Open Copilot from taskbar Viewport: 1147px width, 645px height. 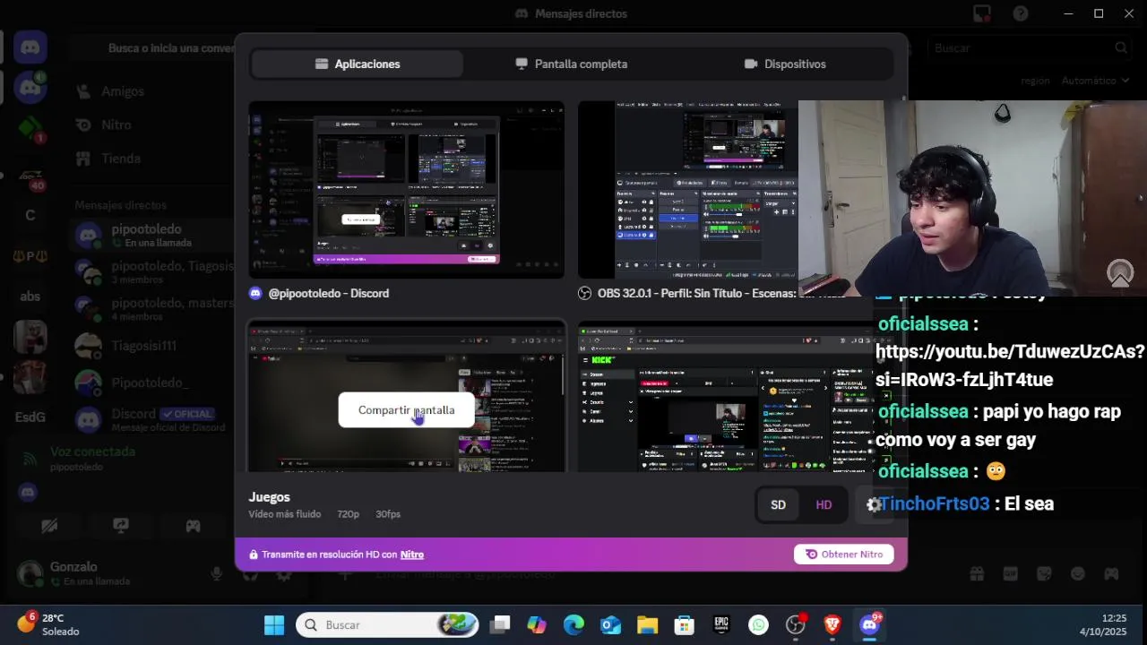coord(537,624)
